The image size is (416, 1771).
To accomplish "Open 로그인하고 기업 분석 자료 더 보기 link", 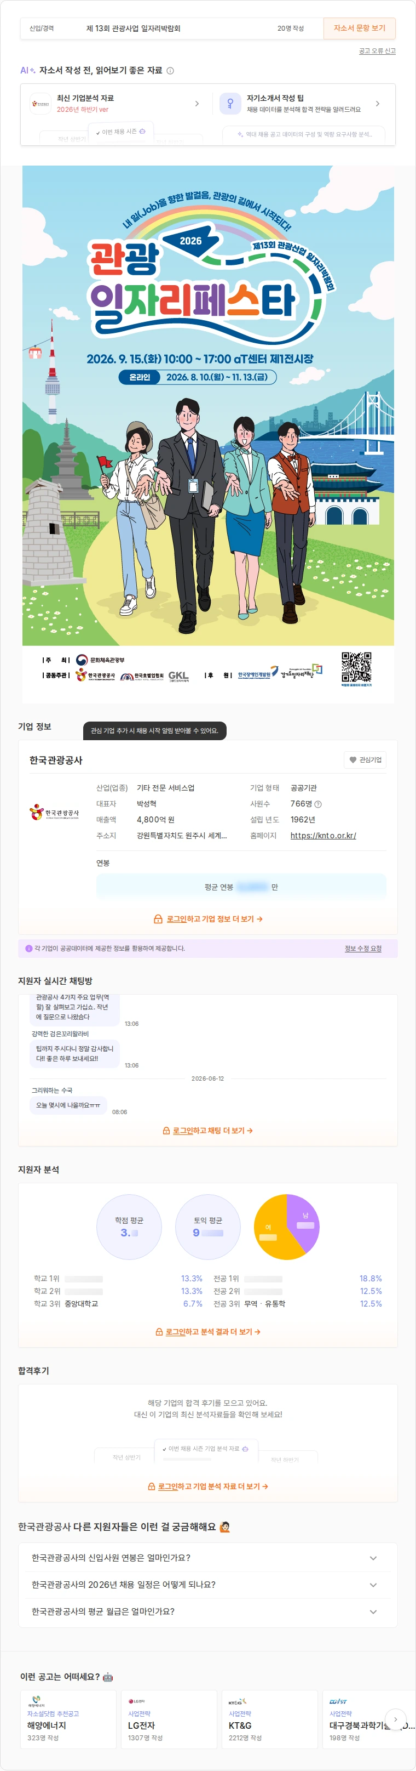I will coord(213,1486).
